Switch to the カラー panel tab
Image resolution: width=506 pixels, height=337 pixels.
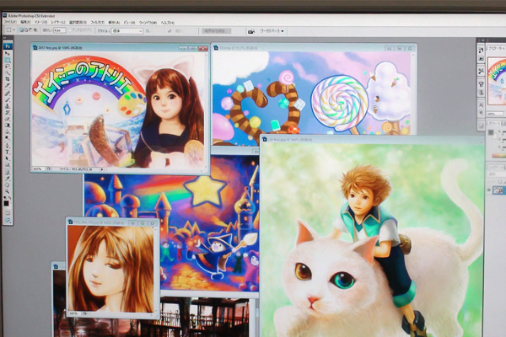[x=493, y=124]
